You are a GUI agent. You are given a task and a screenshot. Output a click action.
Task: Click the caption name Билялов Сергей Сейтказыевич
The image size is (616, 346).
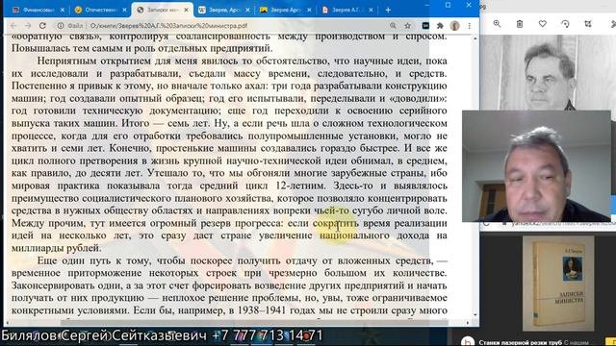(x=104, y=335)
